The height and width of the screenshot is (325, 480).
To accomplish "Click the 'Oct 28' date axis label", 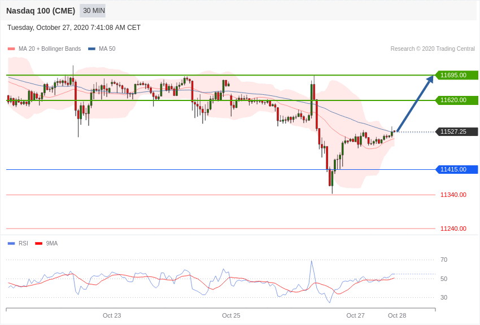I will click(397, 315).
